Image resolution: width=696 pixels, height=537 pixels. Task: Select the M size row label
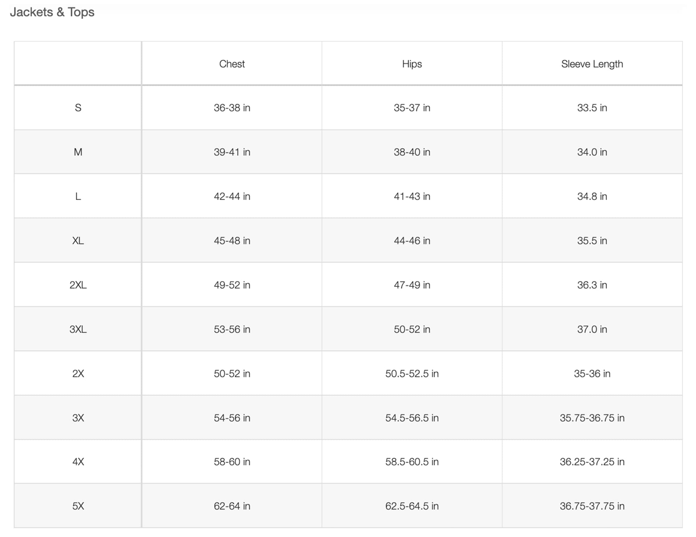[x=78, y=152]
